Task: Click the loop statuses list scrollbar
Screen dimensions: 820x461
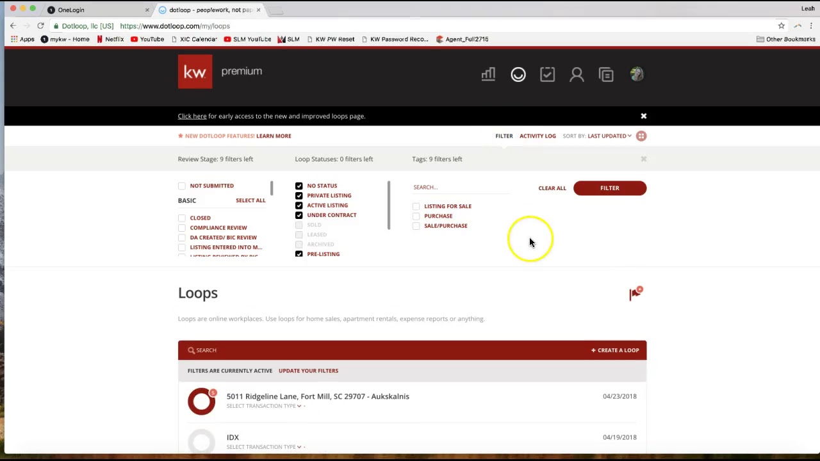Action: [389, 205]
